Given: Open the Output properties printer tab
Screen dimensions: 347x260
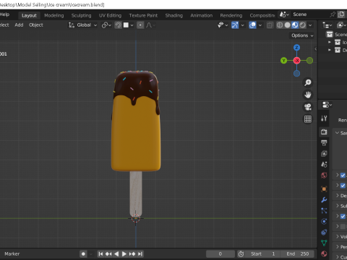Looking at the screenshot, I should (324, 143).
